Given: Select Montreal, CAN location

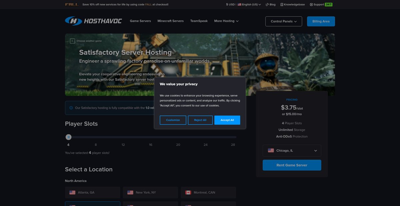Looking at the screenshot, I should [x=208, y=192].
